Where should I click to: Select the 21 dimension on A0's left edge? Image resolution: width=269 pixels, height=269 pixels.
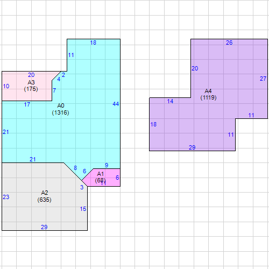(x=6, y=132)
